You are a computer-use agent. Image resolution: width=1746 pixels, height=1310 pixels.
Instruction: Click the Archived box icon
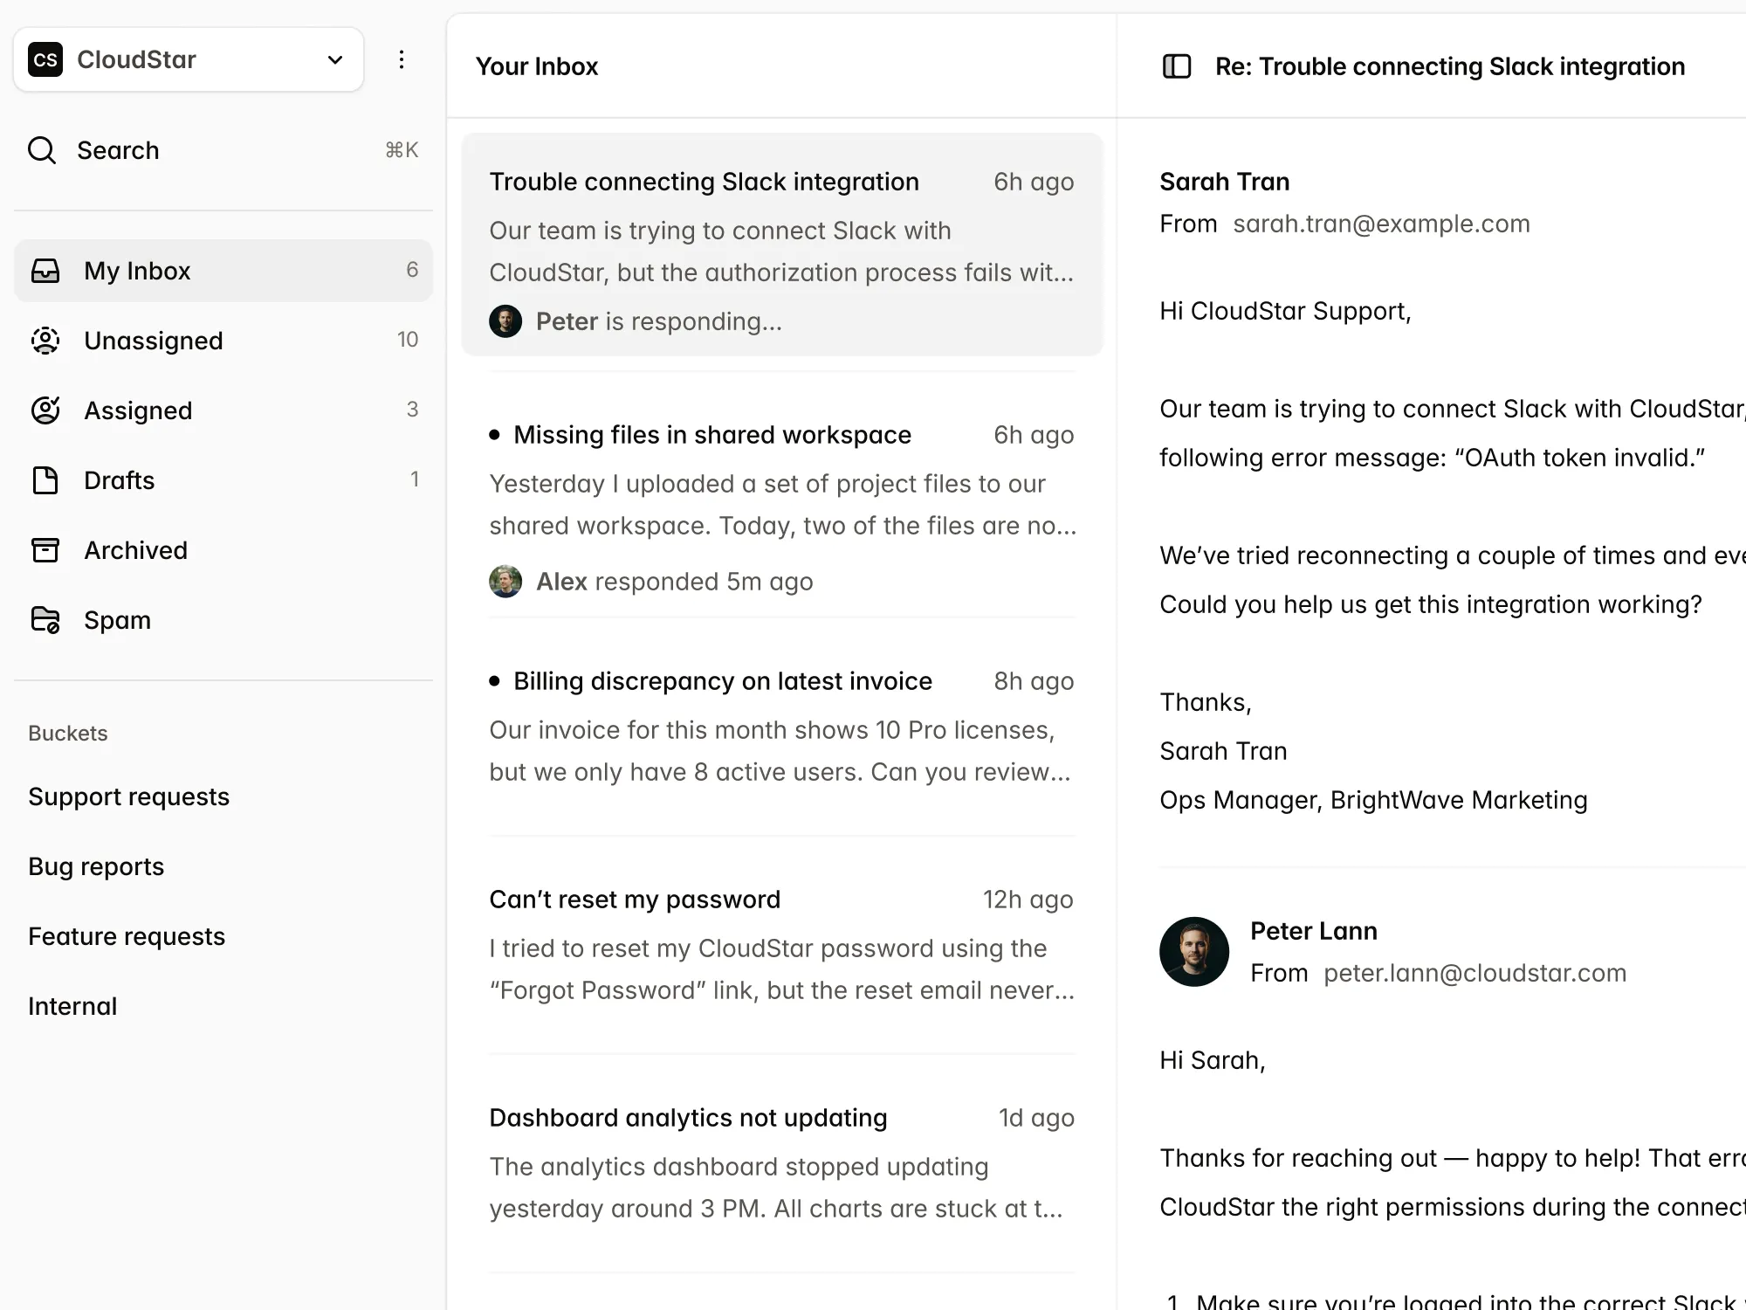coord(45,550)
